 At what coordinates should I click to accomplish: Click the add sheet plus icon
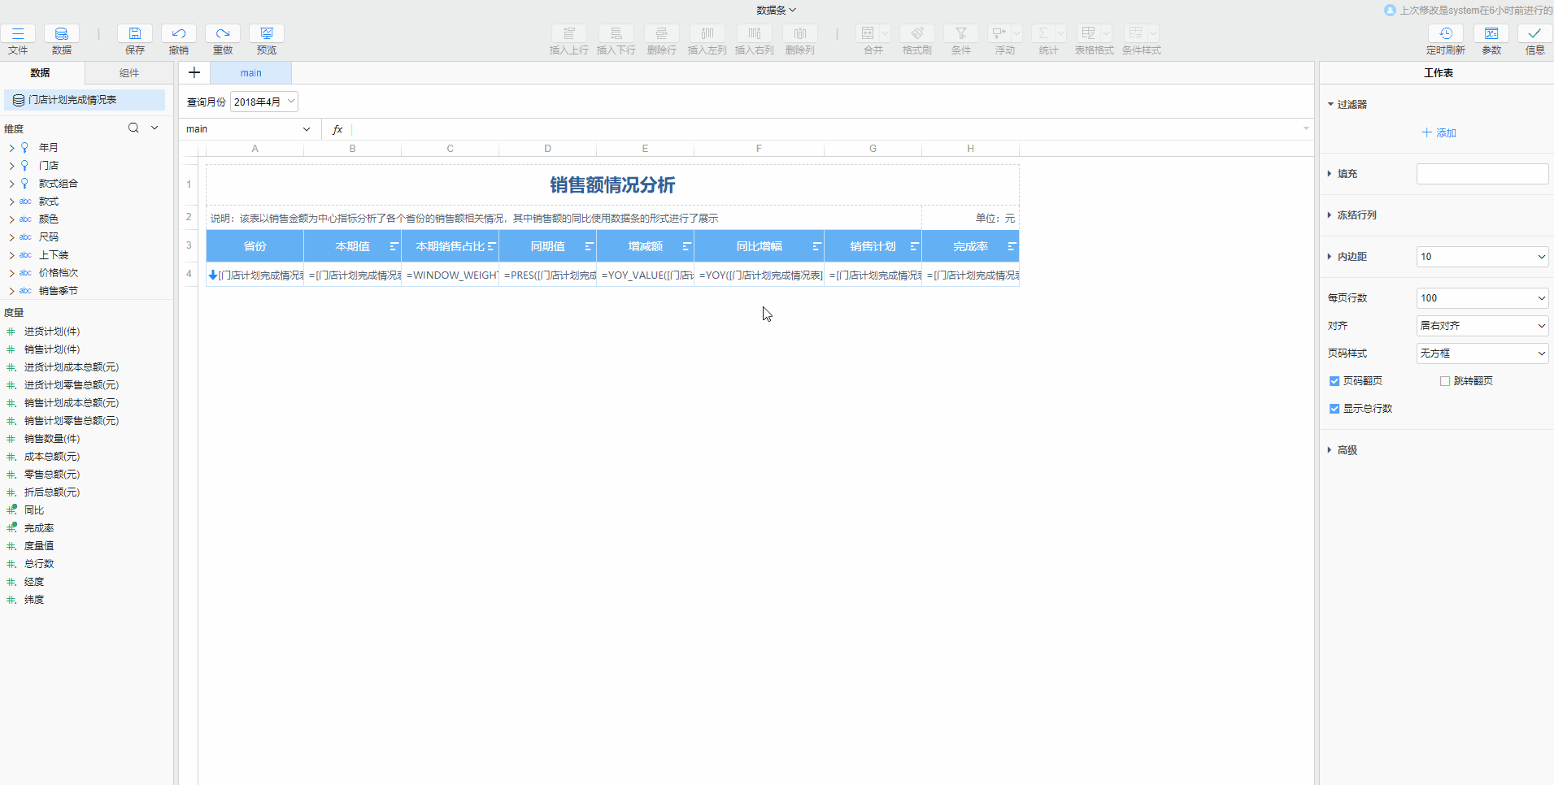[194, 73]
